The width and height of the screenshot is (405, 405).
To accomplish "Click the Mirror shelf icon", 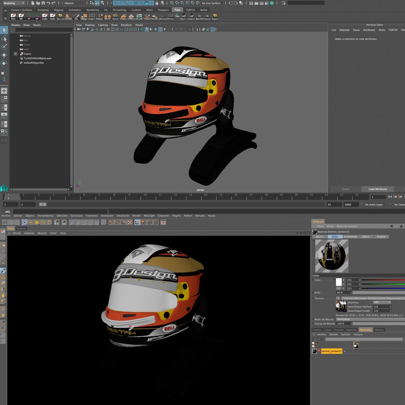I will tap(108, 17).
